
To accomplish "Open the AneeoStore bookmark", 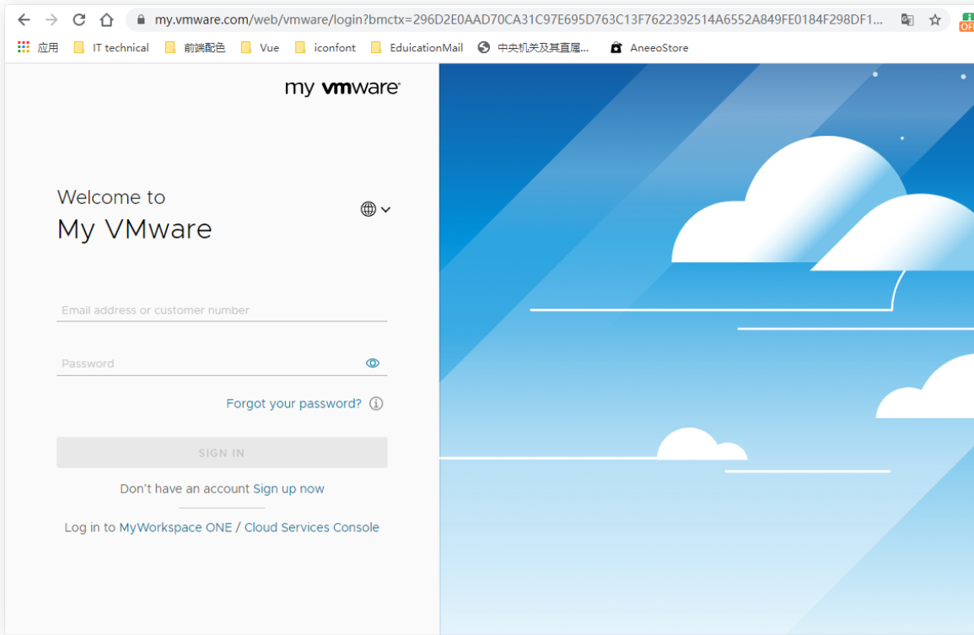I will click(649, 47).
